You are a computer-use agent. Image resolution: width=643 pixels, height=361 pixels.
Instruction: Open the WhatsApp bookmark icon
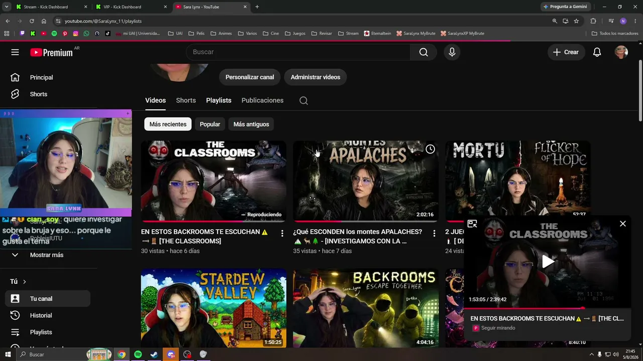tap(86, 34)
